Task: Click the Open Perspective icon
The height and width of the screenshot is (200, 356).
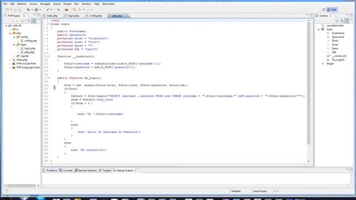Action: point(324,10)
